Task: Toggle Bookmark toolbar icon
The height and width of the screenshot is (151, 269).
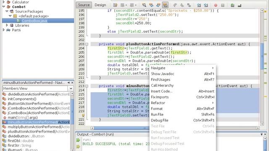Action: 189,5
